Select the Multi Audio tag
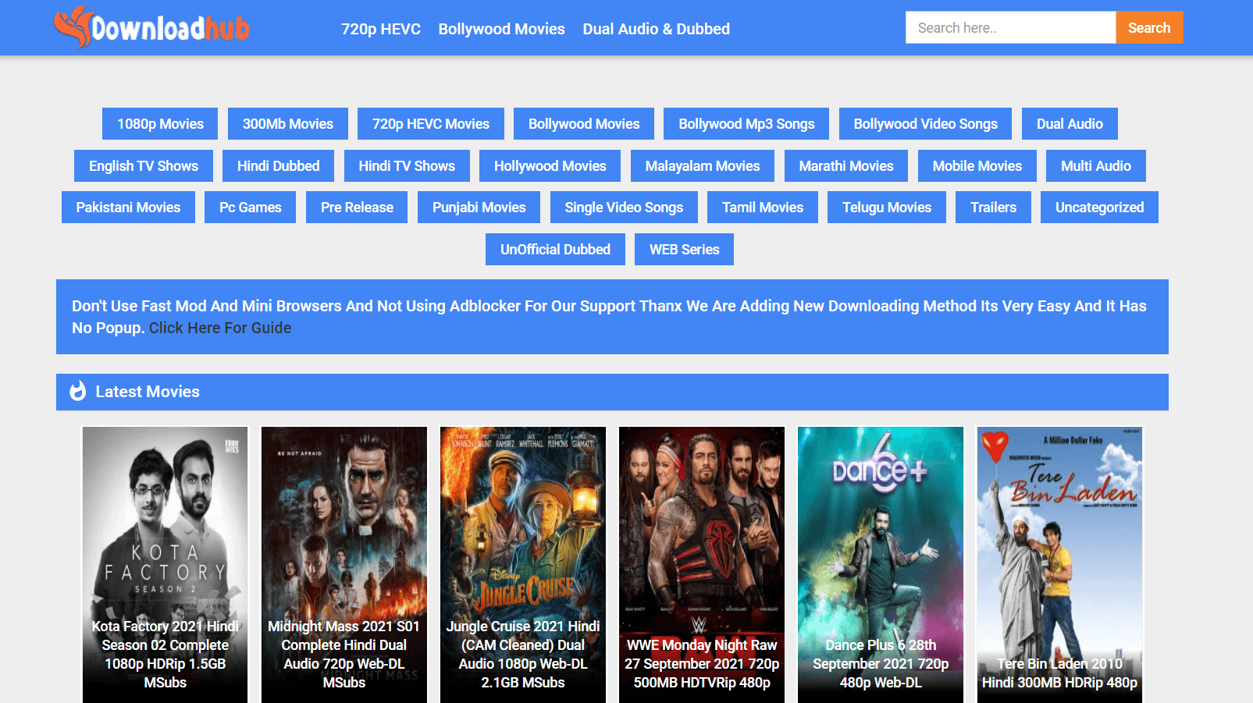 (x=1095, y=166)
